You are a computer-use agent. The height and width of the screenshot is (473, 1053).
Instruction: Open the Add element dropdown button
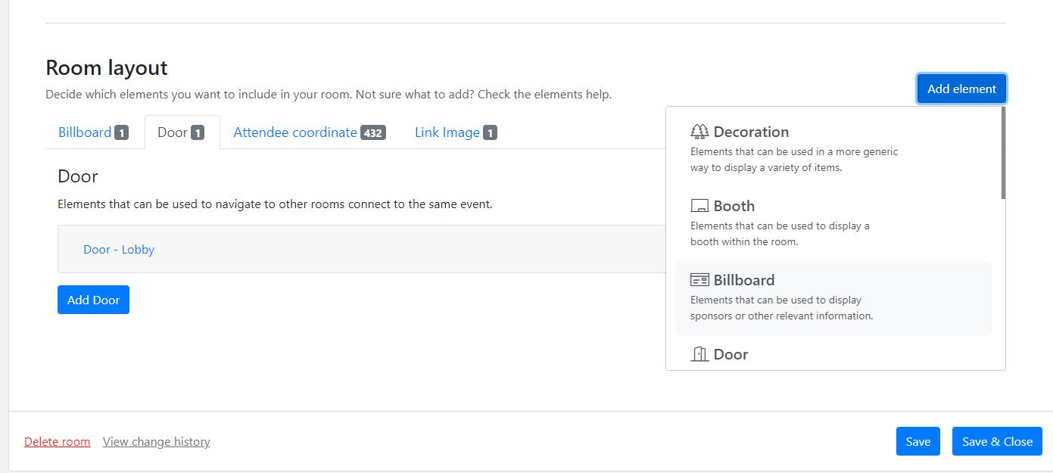click(961, 89)
